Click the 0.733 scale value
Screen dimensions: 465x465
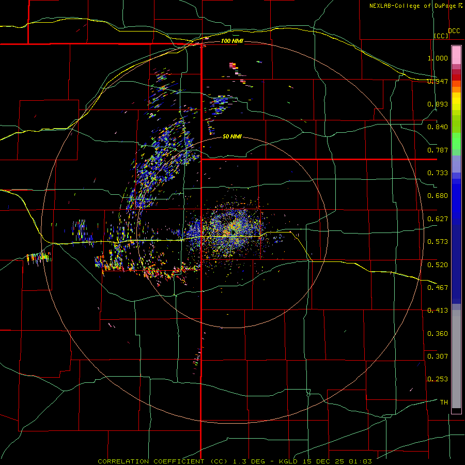tap(438, 173)
